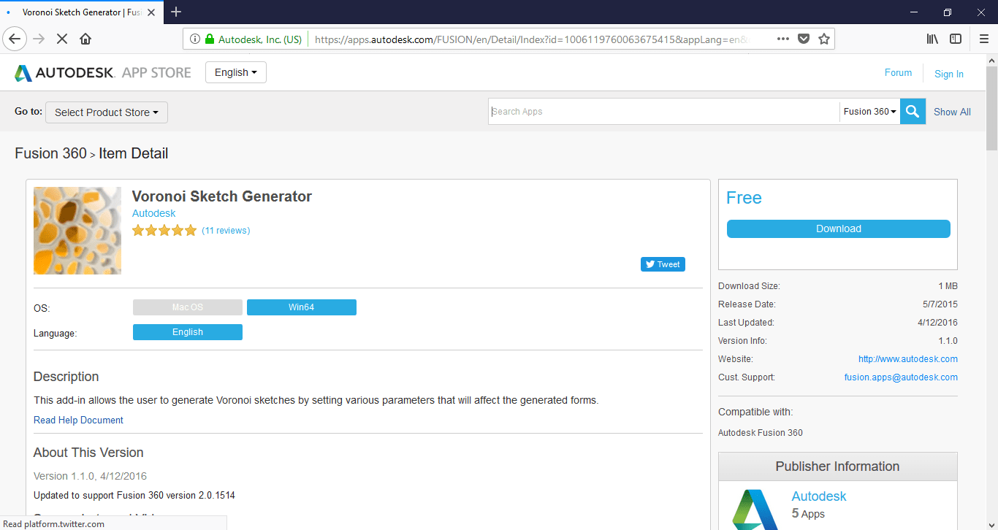
Task: Select the Win64 OS option
Action: [x=302, y=307]
